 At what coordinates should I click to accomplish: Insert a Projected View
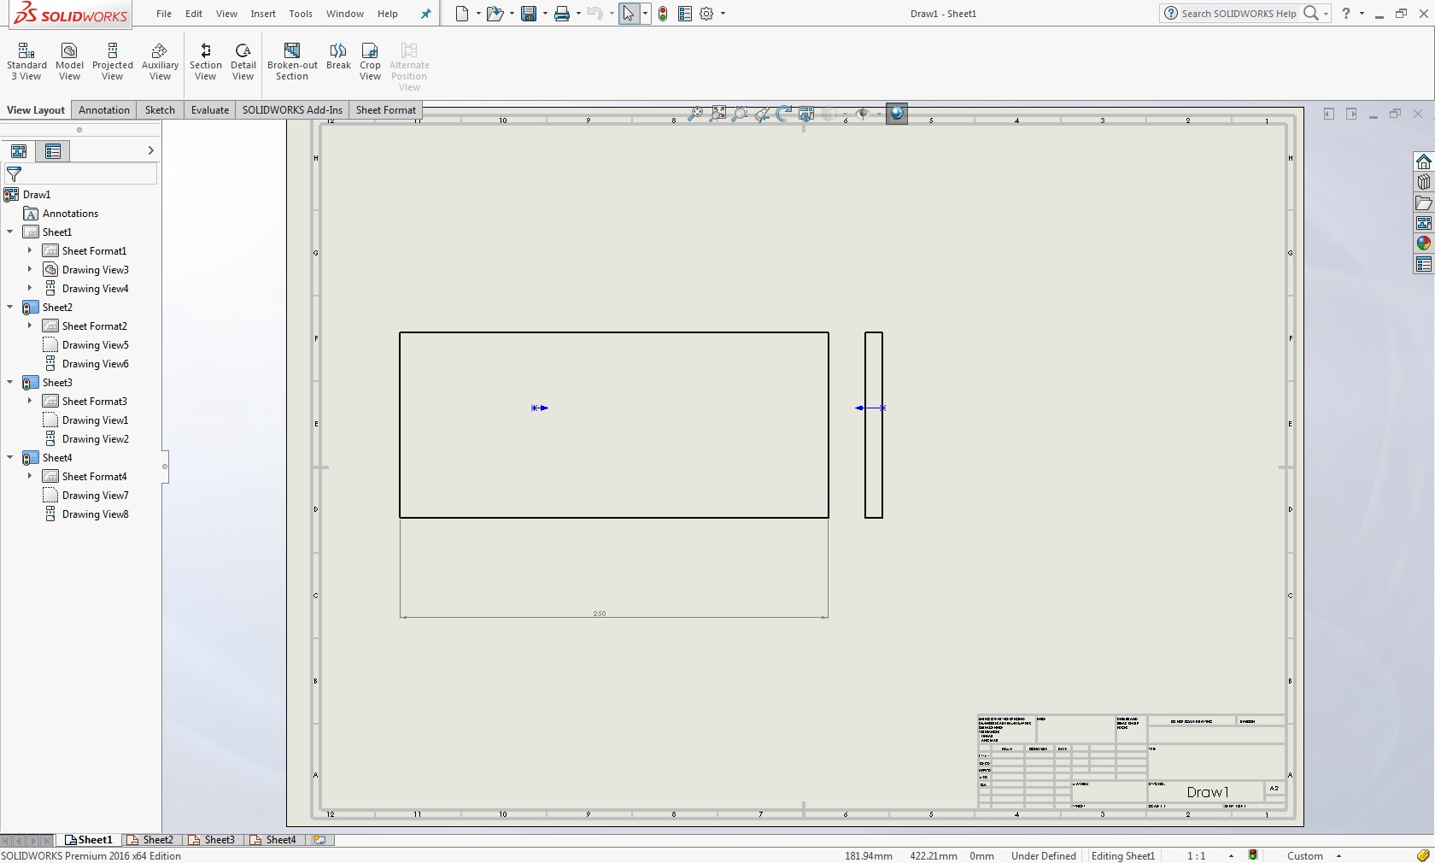click(112, 62)
